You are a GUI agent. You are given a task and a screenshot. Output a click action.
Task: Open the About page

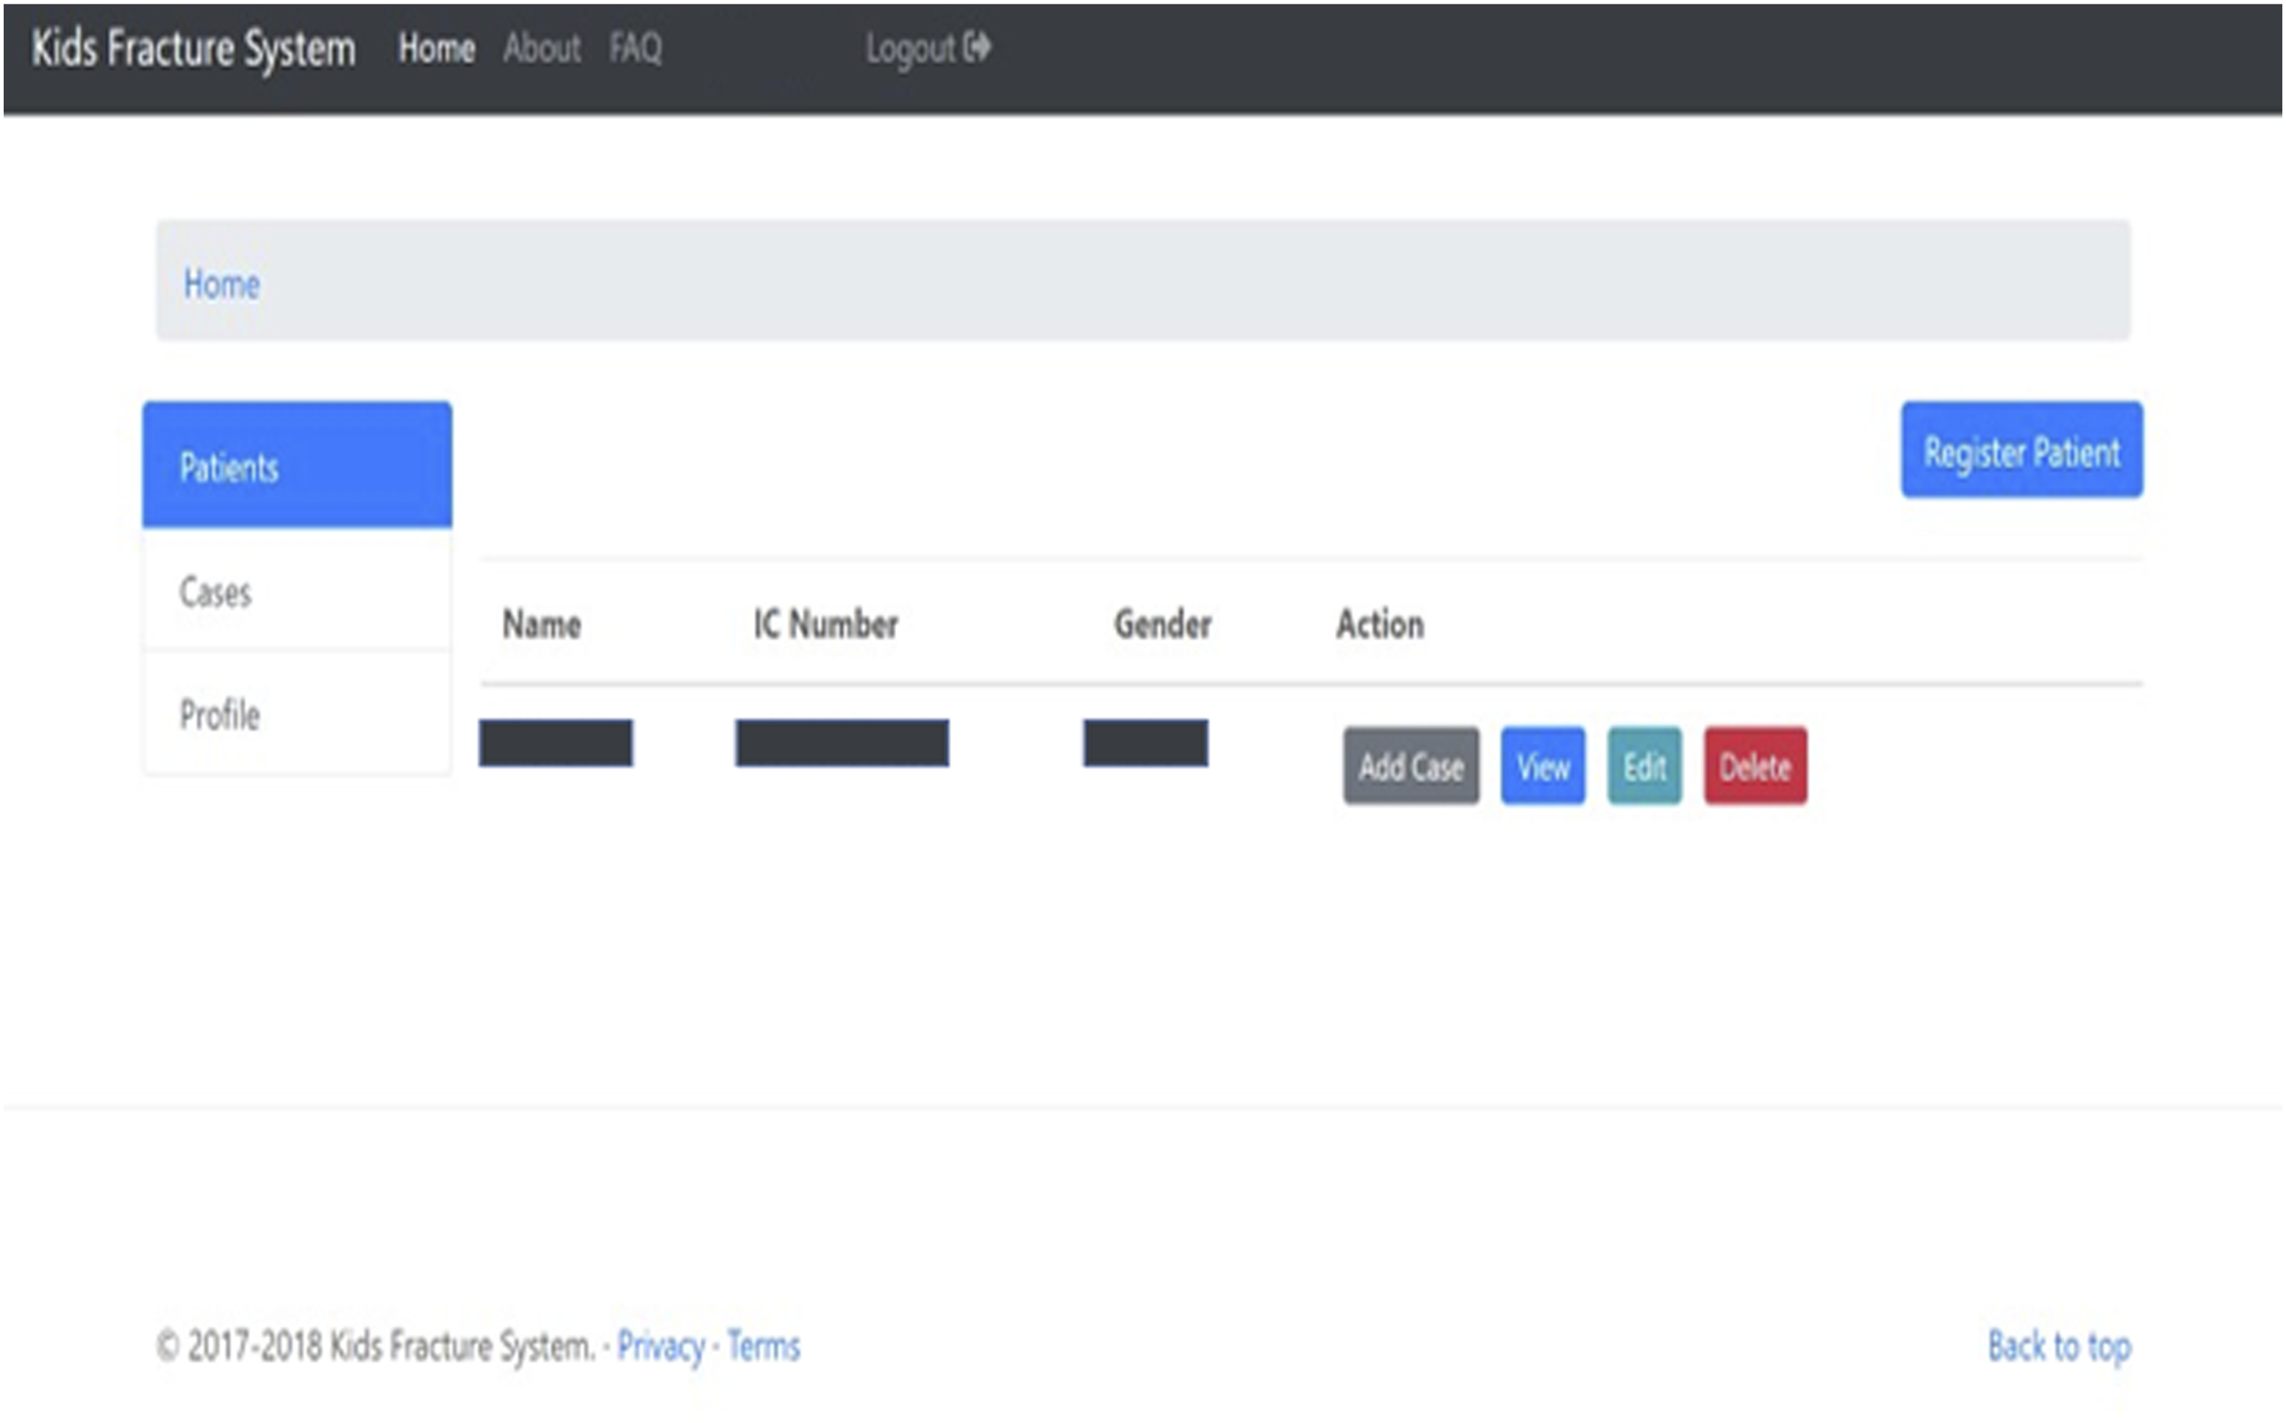pos(542,48)
